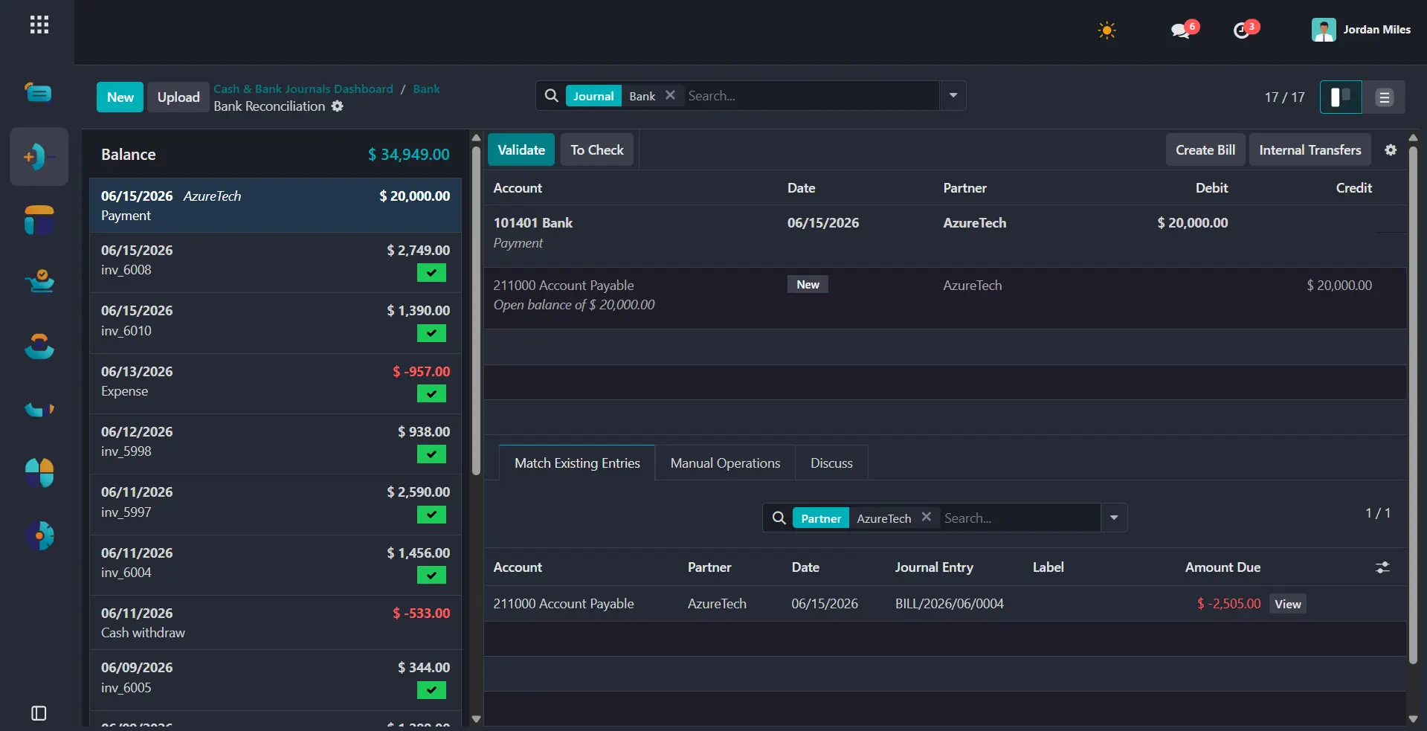Expand the partner search options dropdown
The height and width of the screenshot is (731, 1427).
click(1114, 518)
